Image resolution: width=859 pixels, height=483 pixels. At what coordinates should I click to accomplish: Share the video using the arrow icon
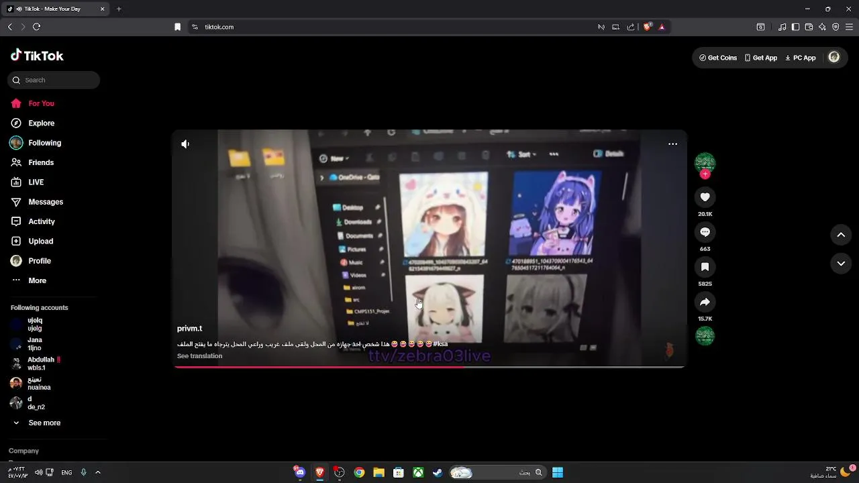click(x=705, y=302)
